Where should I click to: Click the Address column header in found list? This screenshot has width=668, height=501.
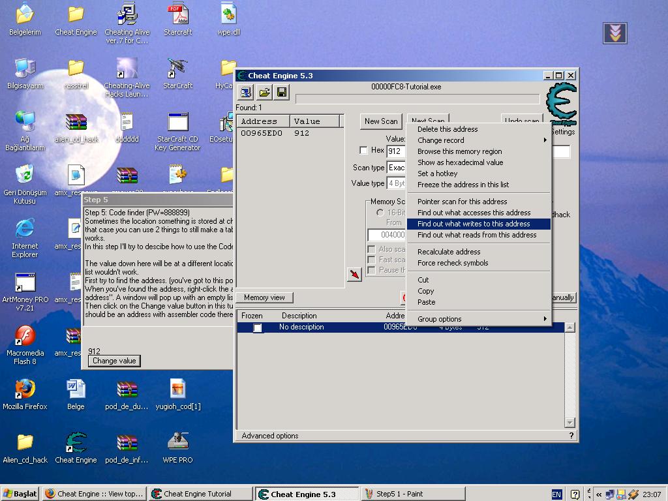pyautogui.click(x=264, y=121)
